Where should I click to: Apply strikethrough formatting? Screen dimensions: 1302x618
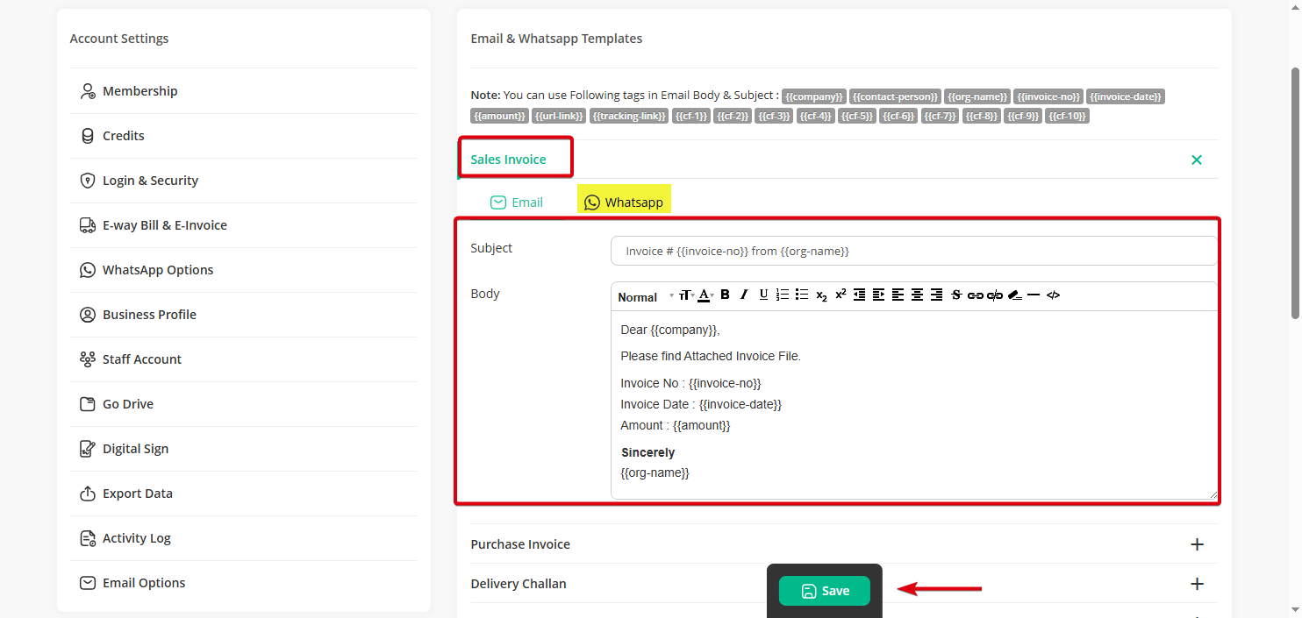pos(956,295)
